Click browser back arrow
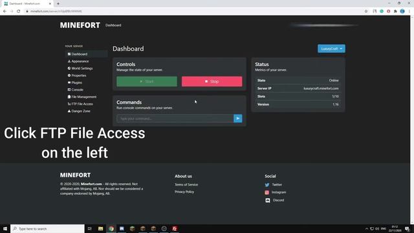Screen dimensions: 414x233 point(5,12)
